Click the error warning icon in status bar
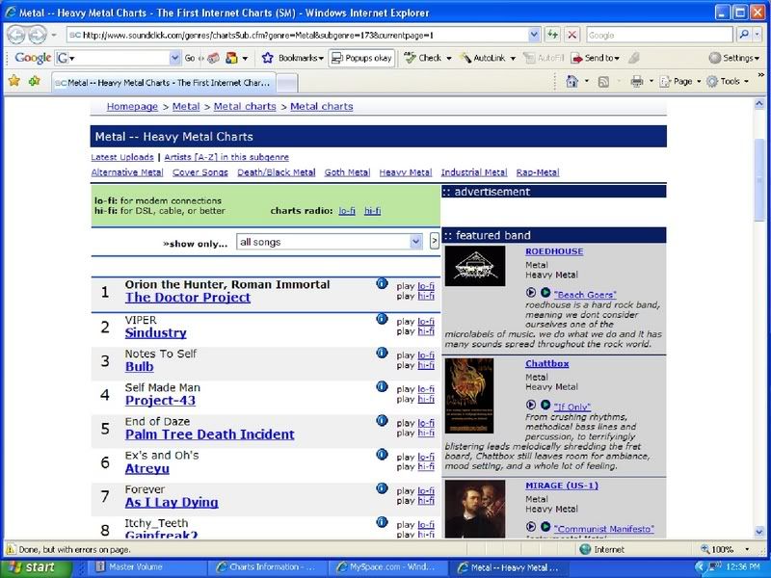The width and height of the screenshot is (771, 578). (10, 549)
